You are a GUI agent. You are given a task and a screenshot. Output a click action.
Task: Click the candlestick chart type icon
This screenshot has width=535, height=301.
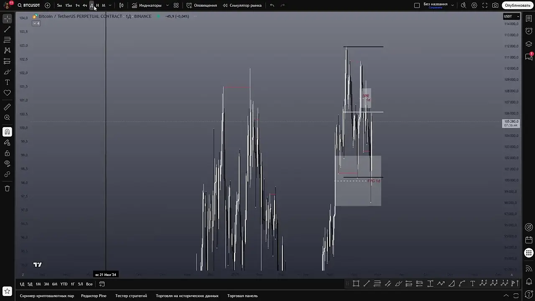121,5
